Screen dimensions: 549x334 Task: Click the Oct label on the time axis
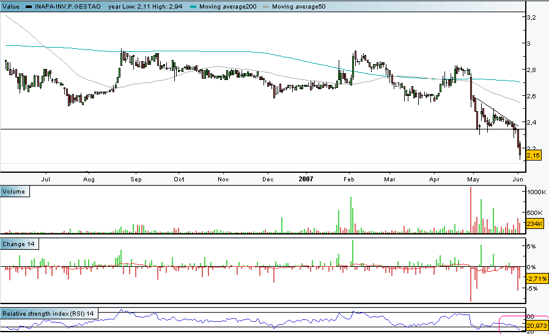pos(179,179)
